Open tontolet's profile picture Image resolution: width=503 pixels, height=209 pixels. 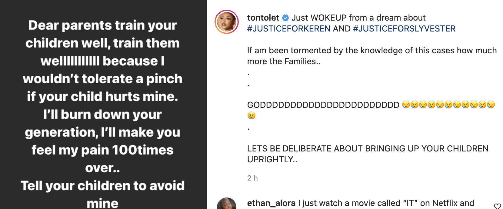(227, 22)
